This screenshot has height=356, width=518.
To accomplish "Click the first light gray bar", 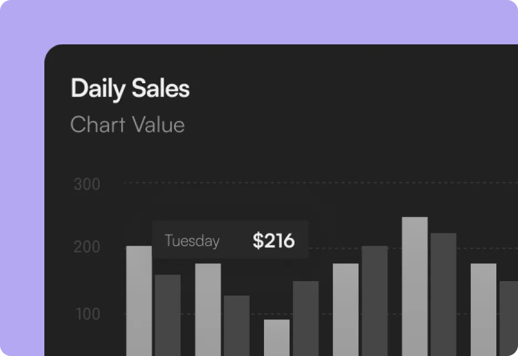I will tap(139, 302).
